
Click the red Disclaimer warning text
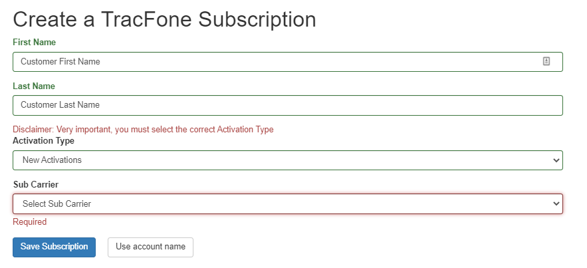tap(143, 130)
